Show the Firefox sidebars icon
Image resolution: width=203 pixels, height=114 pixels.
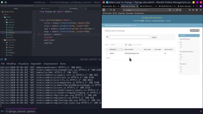193,10
